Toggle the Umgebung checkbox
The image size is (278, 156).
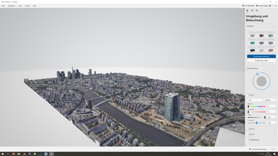[x=248, y=140]
